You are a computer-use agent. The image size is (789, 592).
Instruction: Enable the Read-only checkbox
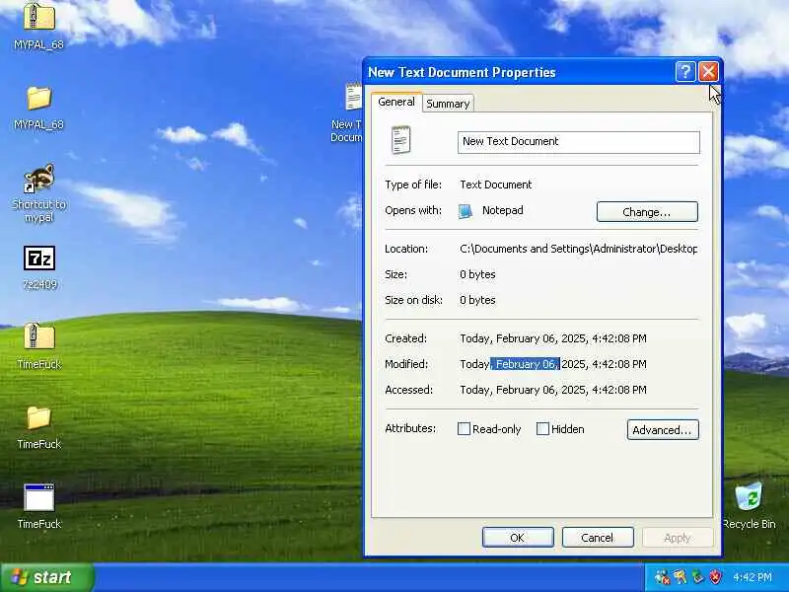point(464,429)
